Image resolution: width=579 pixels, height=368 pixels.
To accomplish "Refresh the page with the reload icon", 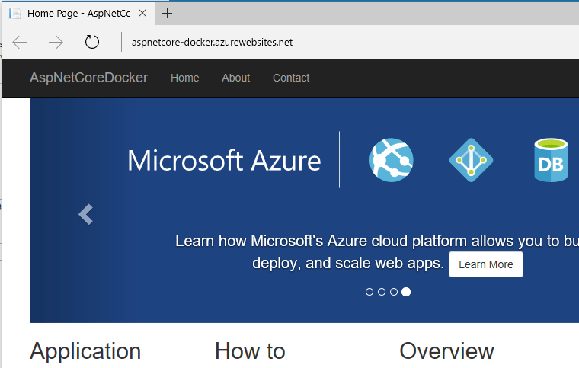I will coord(92,42).
